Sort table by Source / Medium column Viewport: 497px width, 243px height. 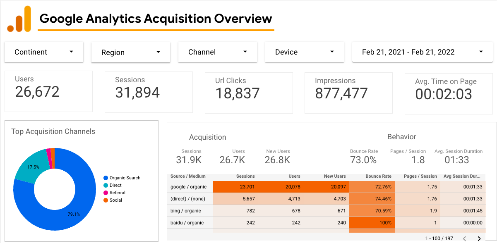188,176
